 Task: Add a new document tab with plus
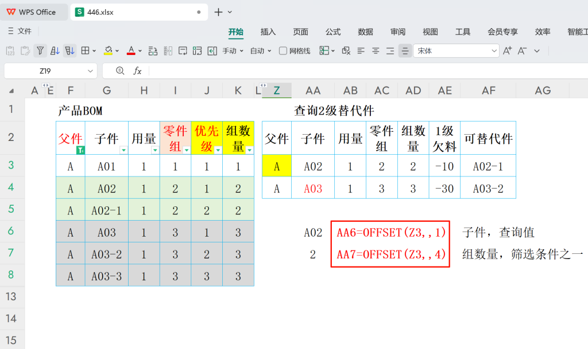click(x=218, y=12)
